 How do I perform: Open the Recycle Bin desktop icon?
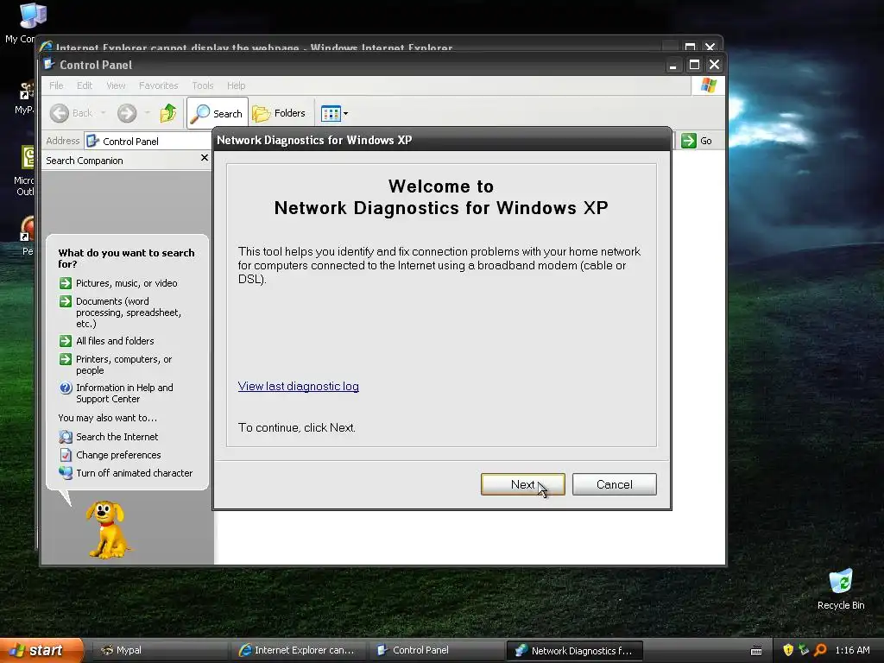(x=841, y=590)
